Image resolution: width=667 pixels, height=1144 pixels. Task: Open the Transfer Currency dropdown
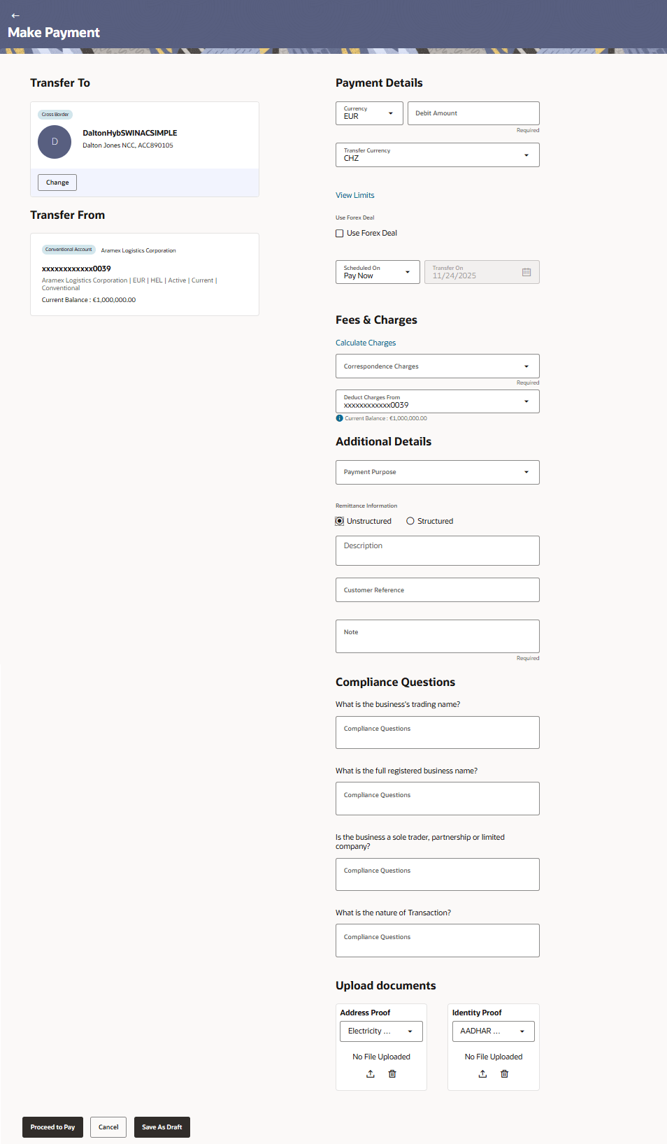[x=438, y=155]
